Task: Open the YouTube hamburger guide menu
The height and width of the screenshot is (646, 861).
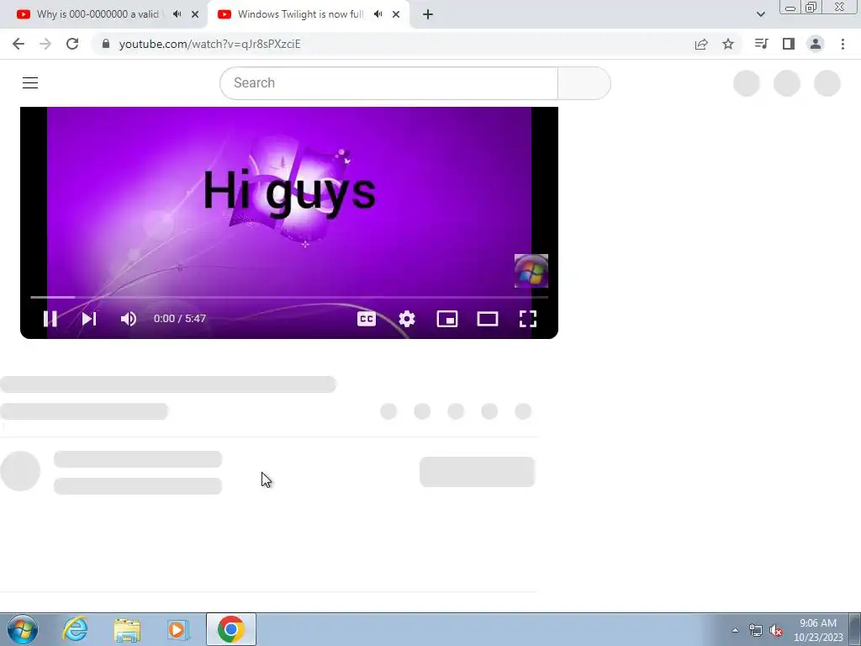Action: 30,83
